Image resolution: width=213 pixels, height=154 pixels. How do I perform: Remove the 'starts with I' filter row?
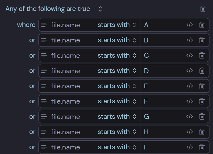tap(202, 147)
